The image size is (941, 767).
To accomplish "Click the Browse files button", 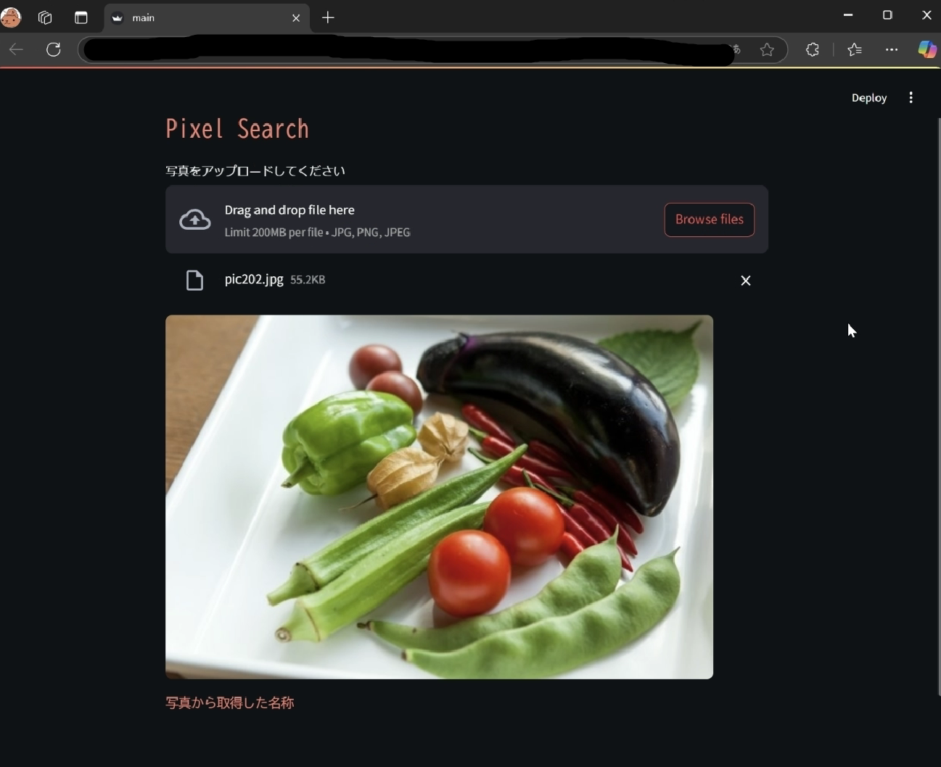I will click(x=709, y=219).
